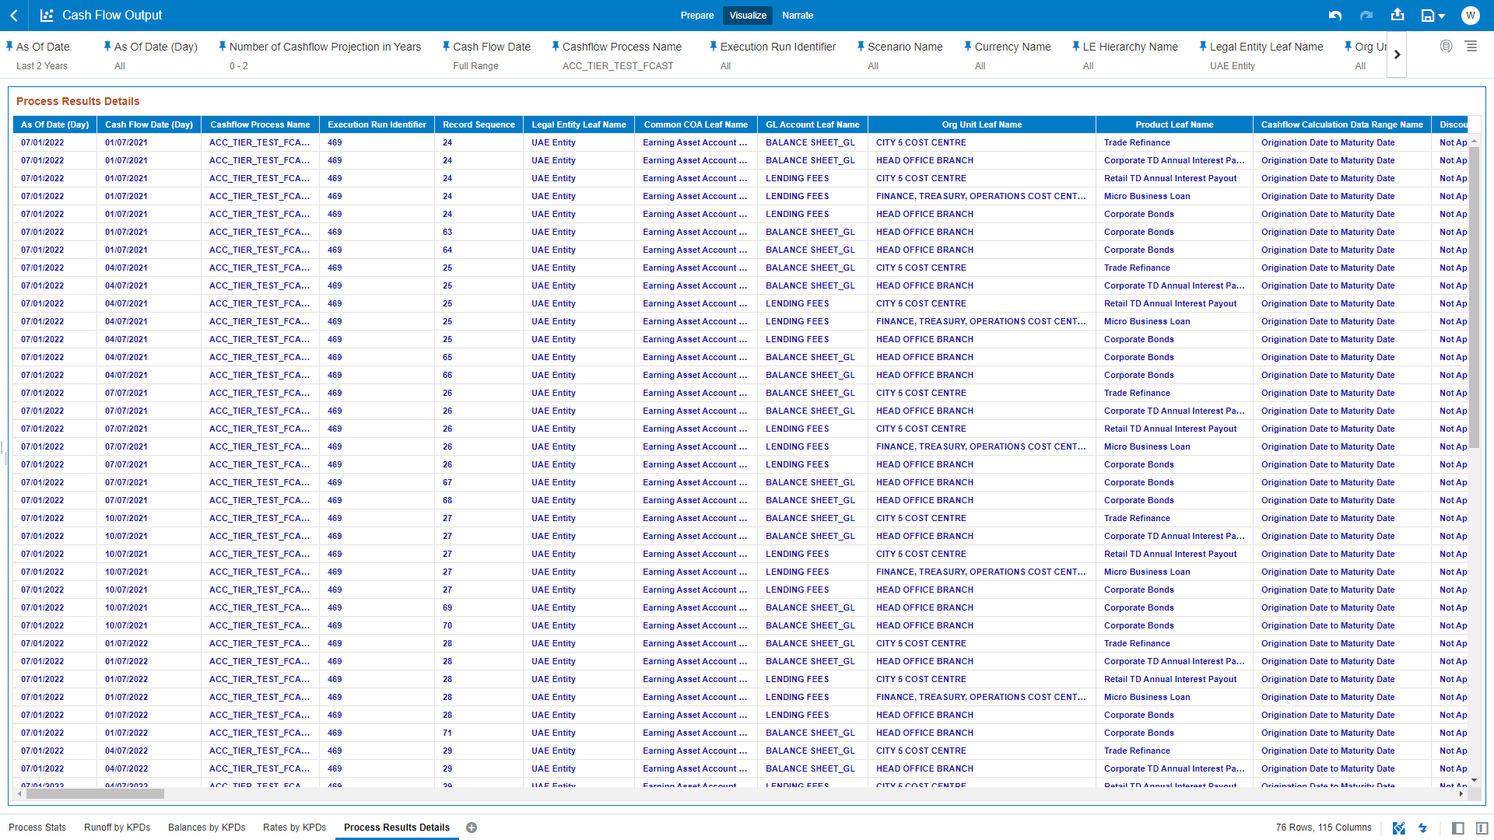The height and width of the screenshot is (840, 1494).
Task: Click the export/share icon
Action: (x=1398, y=15)
